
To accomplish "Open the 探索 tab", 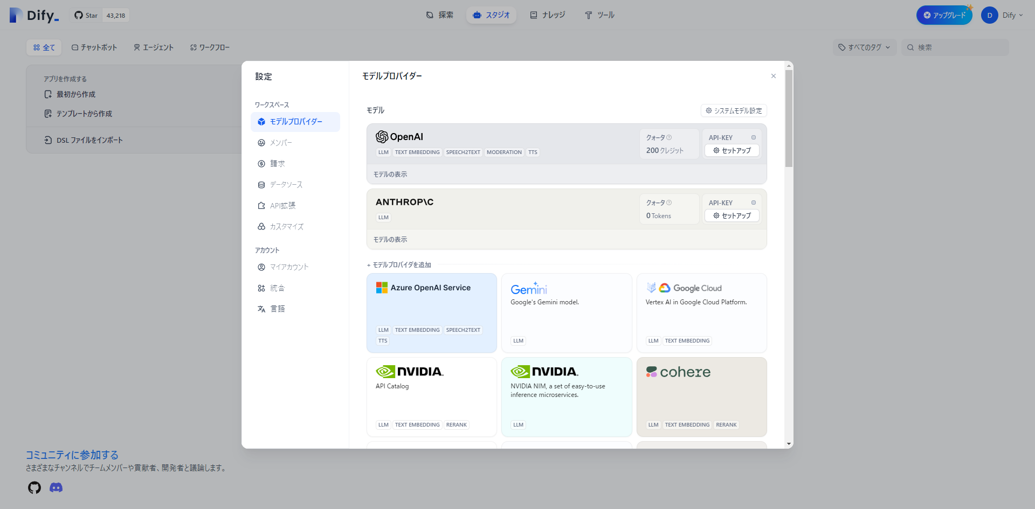I will coord(440,15).
